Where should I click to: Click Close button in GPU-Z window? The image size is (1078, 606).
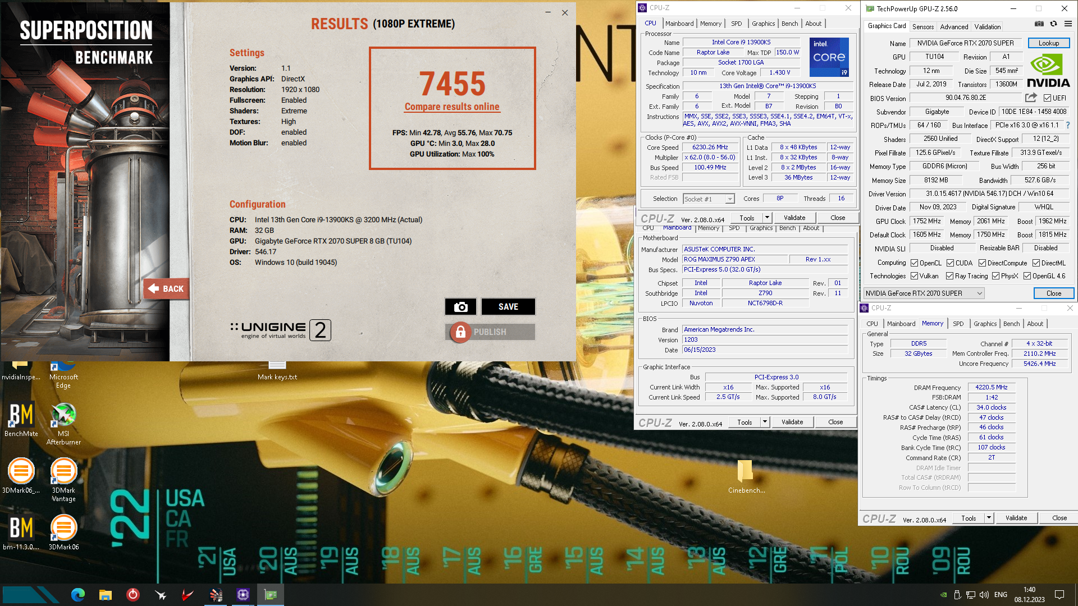click(x=1054, y=293)
